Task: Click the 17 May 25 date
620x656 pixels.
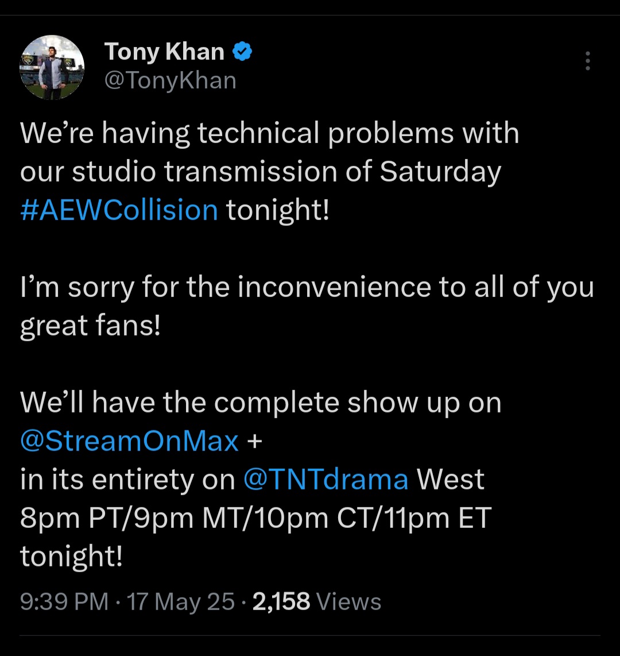Action: click(181, 601)
